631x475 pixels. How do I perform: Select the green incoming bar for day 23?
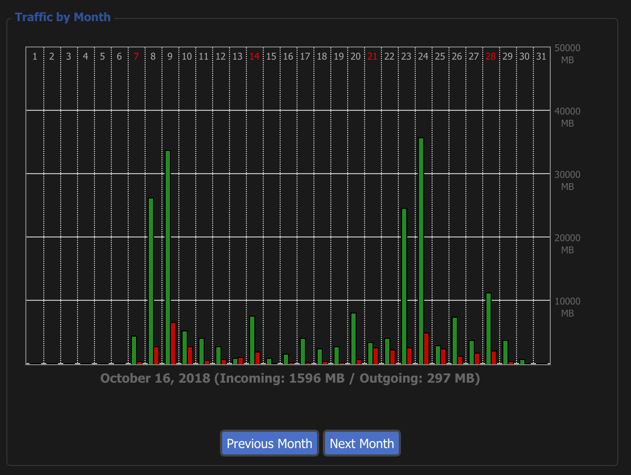pyautogui.click(x=404, y=286)
